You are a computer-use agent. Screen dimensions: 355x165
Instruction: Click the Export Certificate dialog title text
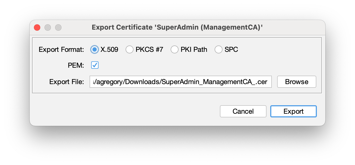click(x=177, y=27)
